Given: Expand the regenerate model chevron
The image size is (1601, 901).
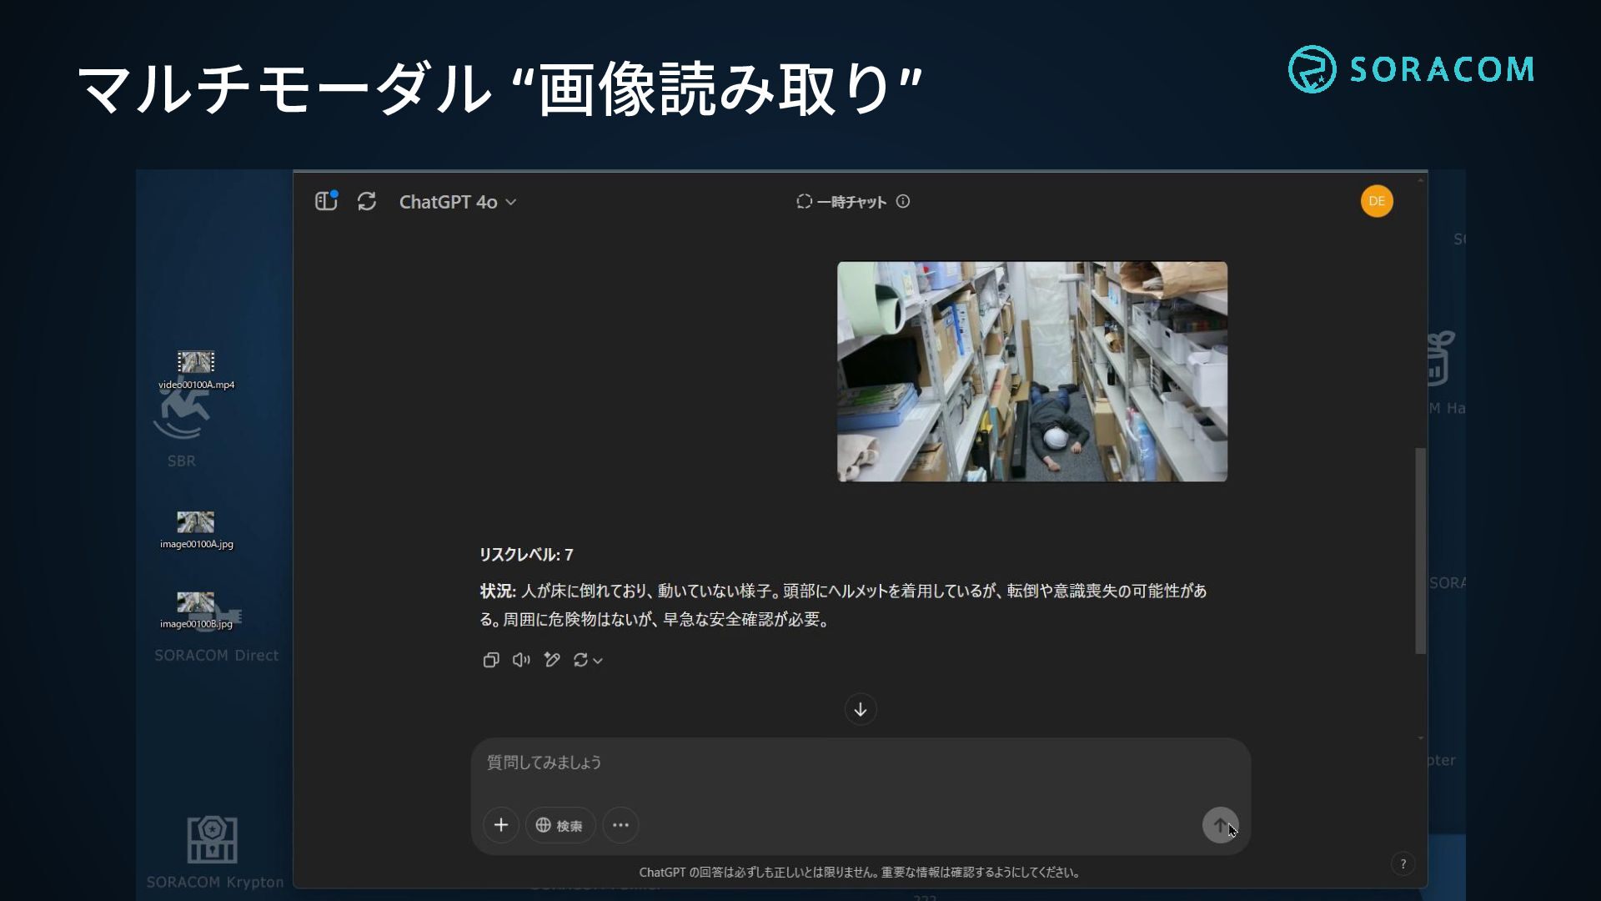Looking at the screenshot, I should coord(598,661).
